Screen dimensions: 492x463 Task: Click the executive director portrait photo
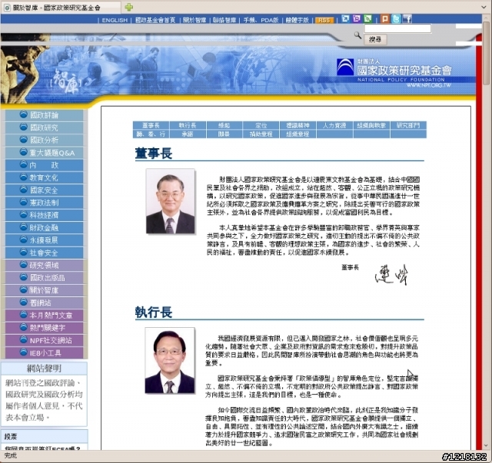(170, 360)
